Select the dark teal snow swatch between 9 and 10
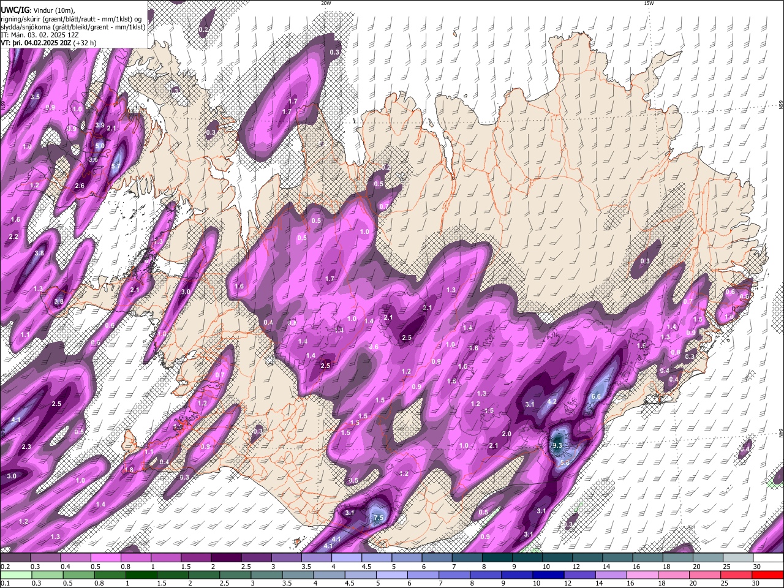784x588 pixels. pyautogui.click(x=527, y=557)
